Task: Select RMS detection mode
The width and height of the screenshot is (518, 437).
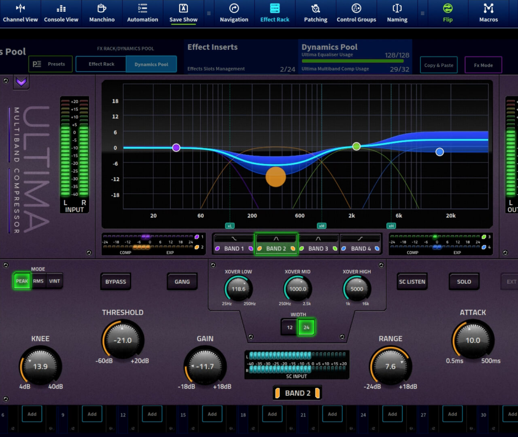Action: coord(38,281)
